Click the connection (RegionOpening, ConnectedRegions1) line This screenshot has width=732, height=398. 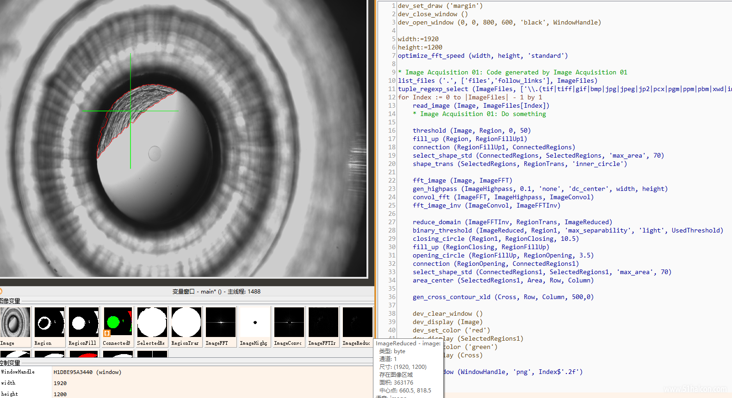click(x=496, y=263)
